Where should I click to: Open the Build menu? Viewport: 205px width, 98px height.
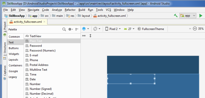82,10
